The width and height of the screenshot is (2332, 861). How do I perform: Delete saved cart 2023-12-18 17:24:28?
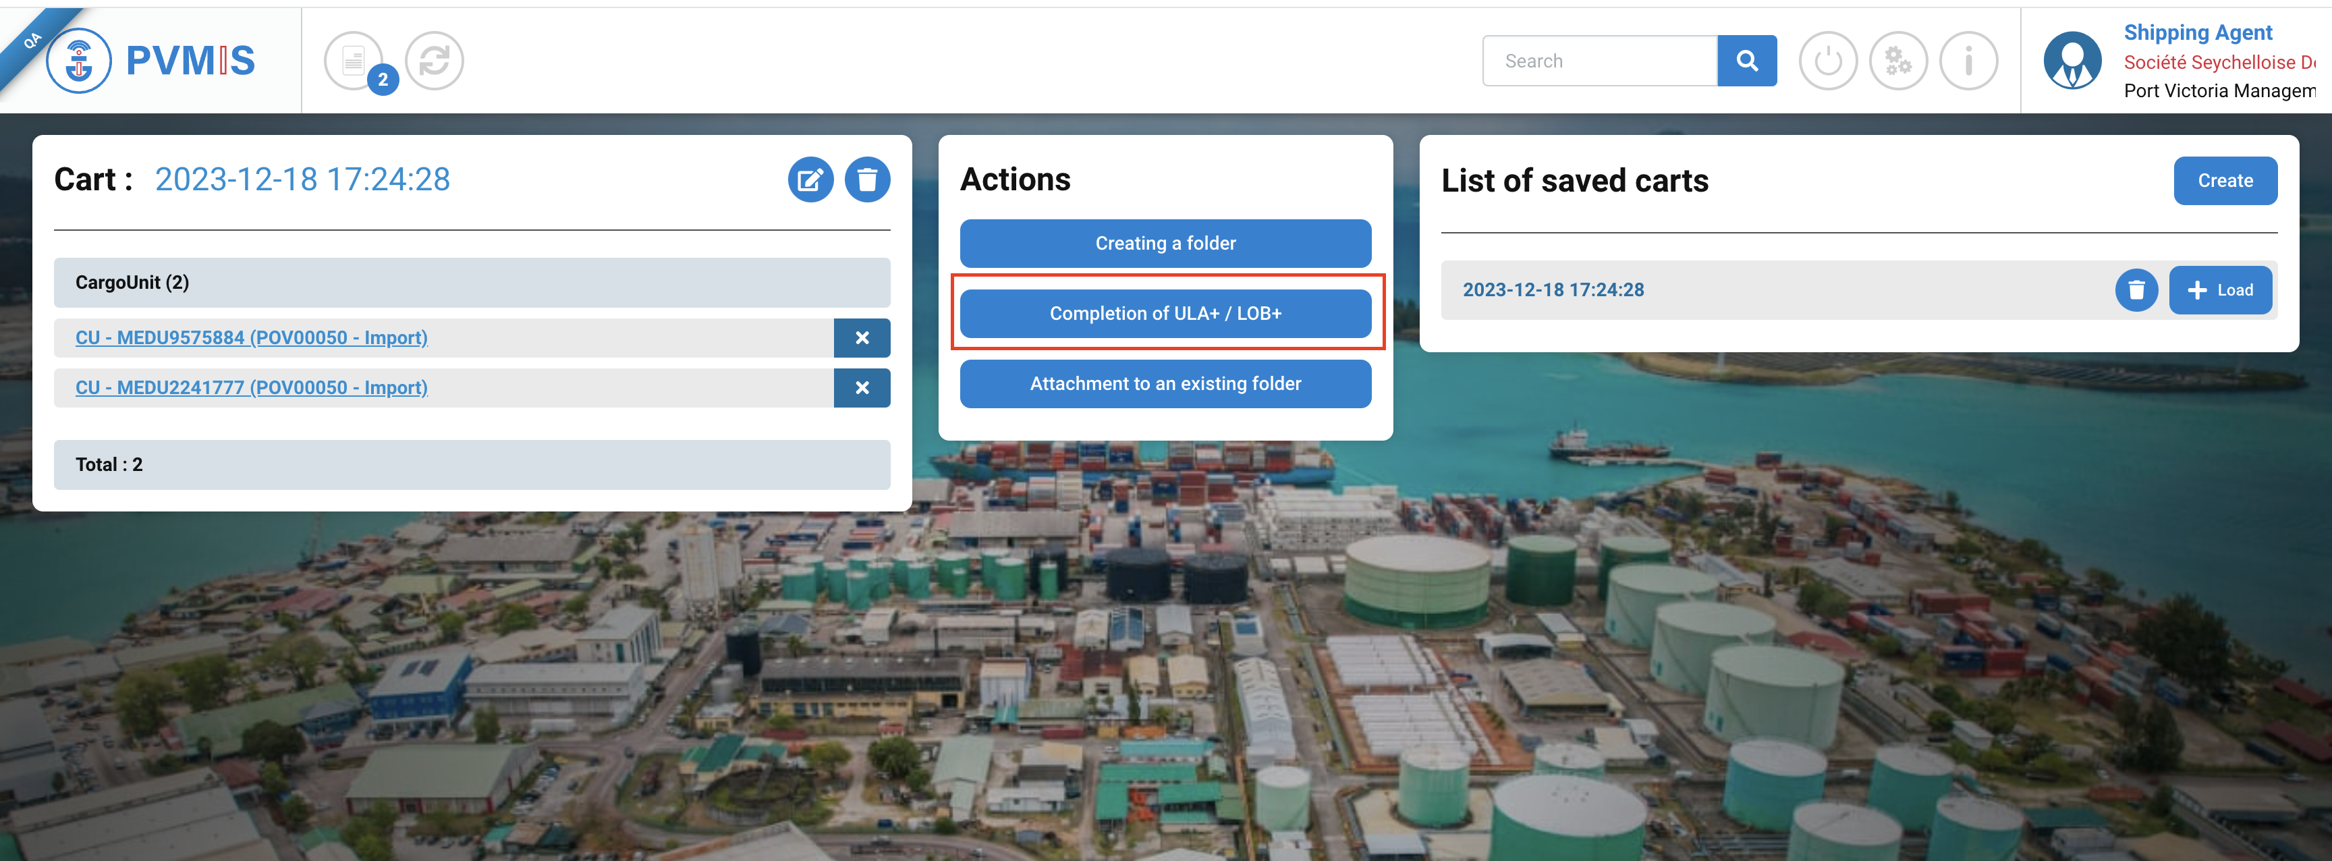2136,289
